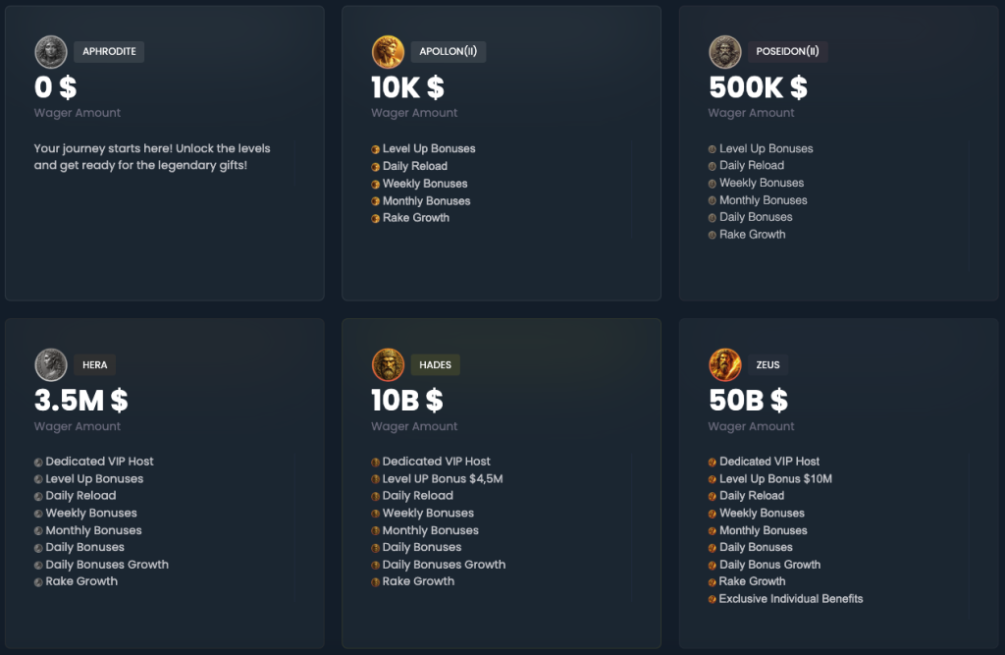Open the APHRODITE tier label

click(109, 51)
